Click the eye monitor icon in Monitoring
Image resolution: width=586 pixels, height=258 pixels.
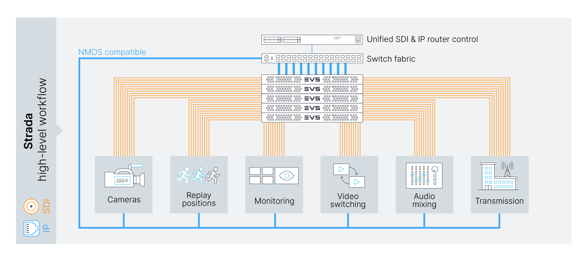[287, 175]
